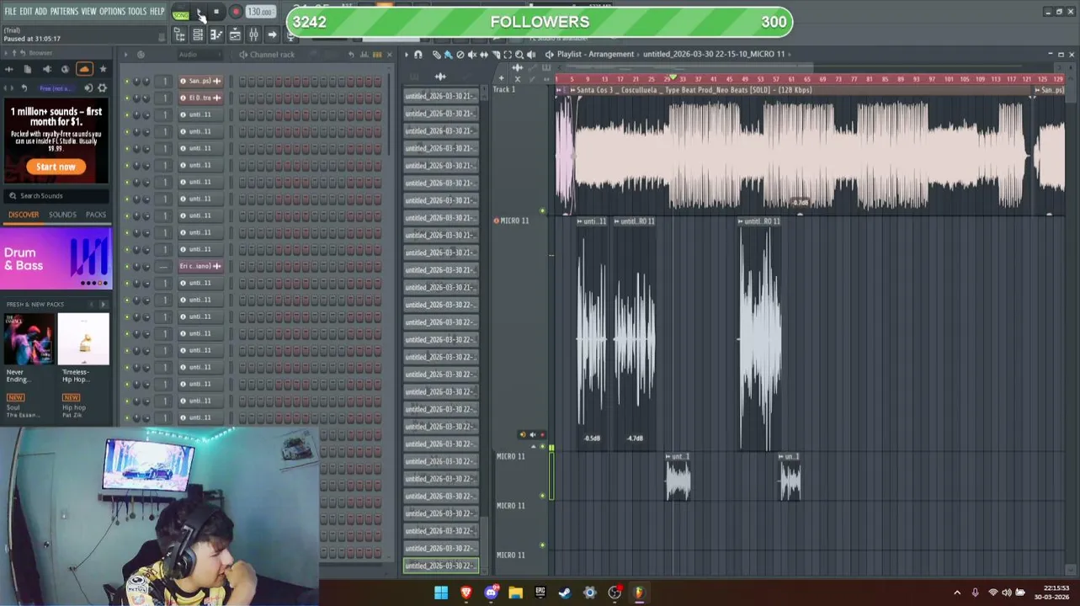The image size is (1080, 606).
Task: Click the Browser sign-in arrow icon
Action: point(88,88)
